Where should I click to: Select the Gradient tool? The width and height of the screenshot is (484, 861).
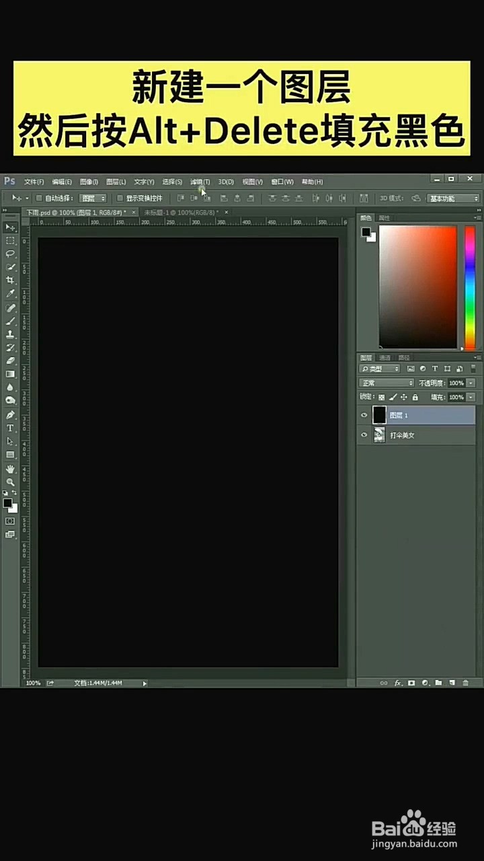[10, 374]
